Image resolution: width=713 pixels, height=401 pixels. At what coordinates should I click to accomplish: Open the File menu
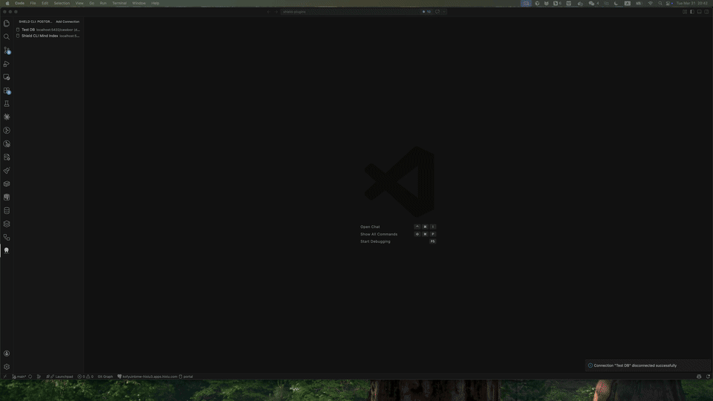[33, 3]
